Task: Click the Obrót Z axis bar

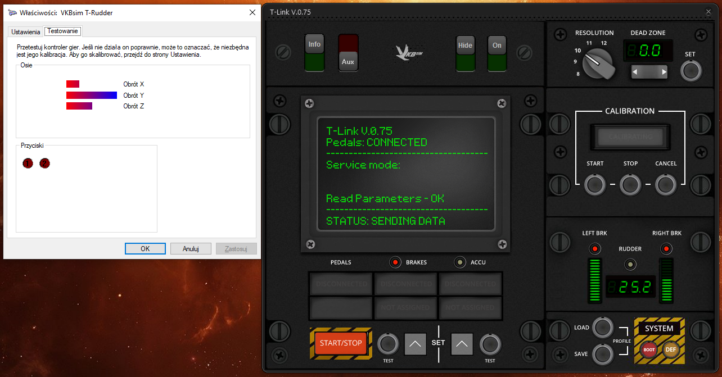Action: (x=79, y=106)
